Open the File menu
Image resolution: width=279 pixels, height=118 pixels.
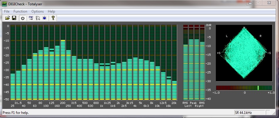click(7, 11)
